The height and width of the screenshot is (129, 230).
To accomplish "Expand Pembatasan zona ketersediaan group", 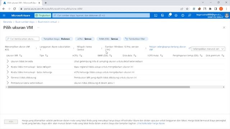I will [8, 83].
